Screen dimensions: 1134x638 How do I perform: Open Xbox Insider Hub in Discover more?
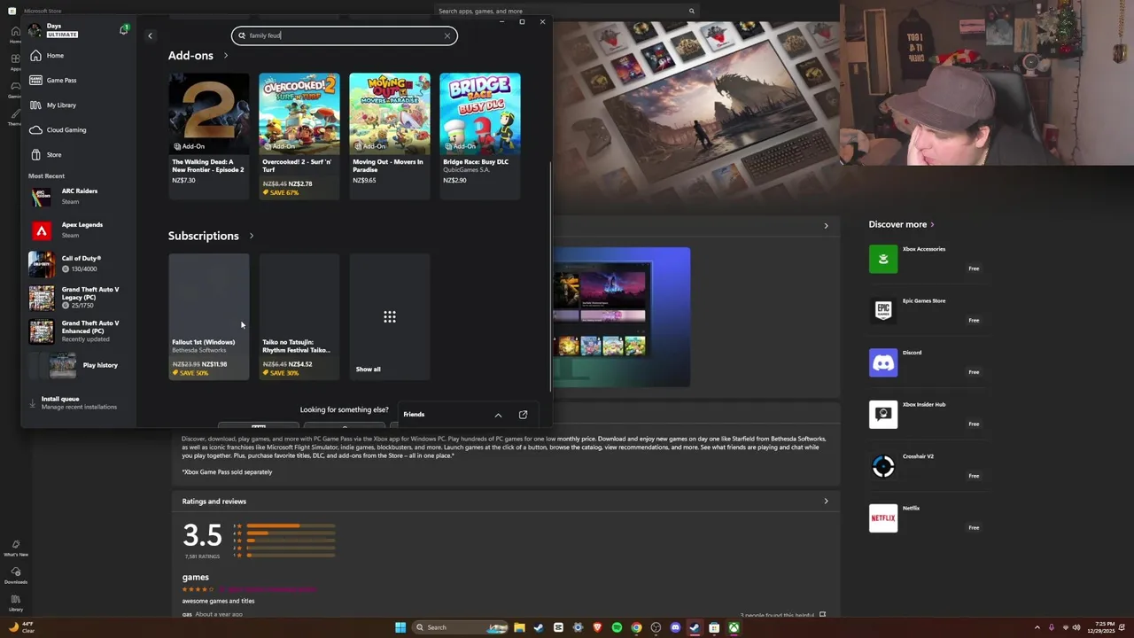point(928,414)
